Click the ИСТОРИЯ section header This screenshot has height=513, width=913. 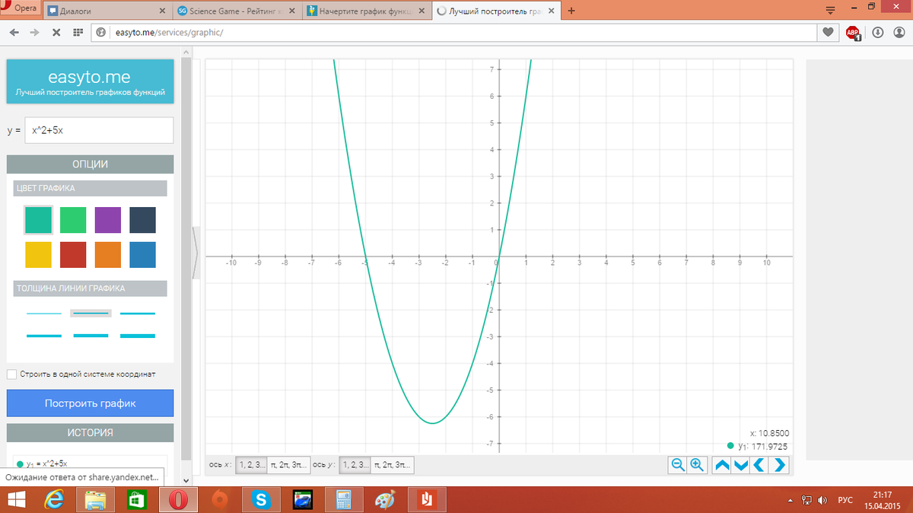91,432
